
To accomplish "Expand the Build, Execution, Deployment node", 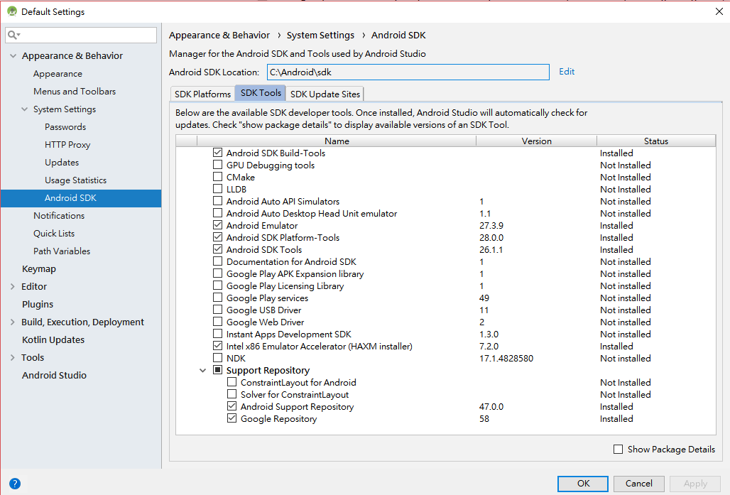I will pos(13,322).
